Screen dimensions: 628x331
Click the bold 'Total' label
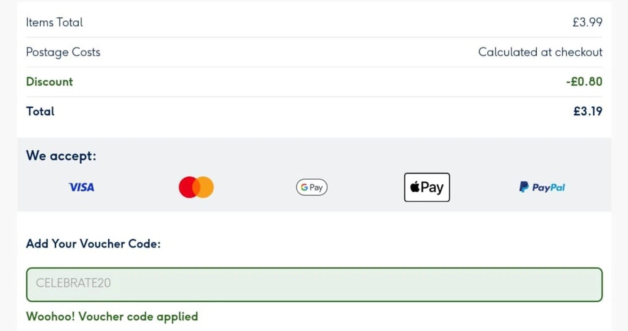[x=40, y=111]
